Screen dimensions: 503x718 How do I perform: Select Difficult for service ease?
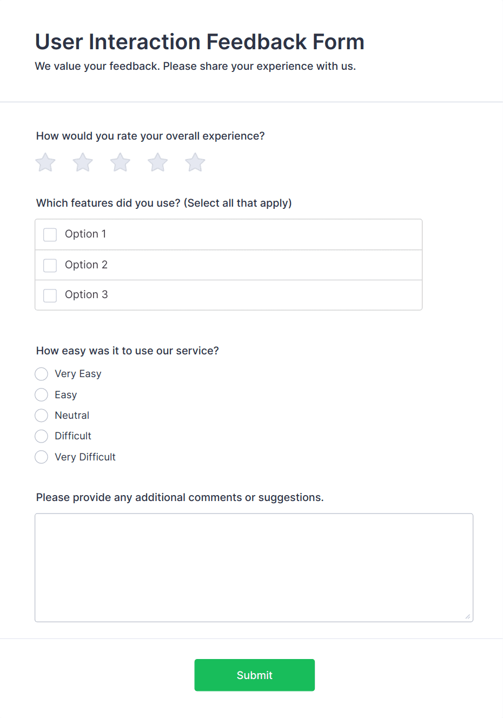coord(41,436)
